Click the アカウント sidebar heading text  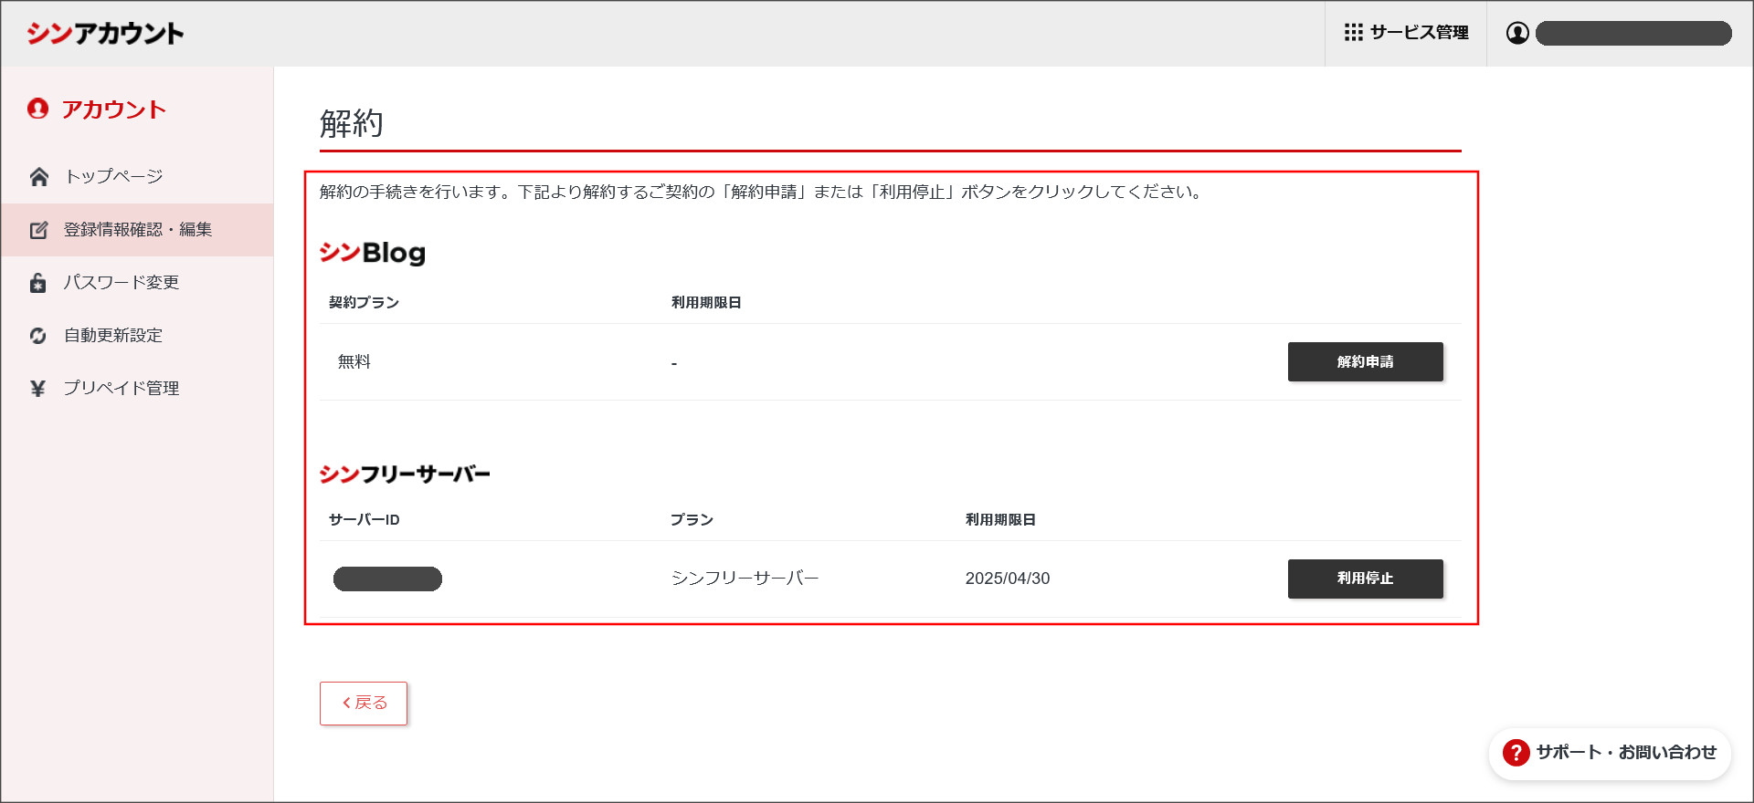click(x=114, y=109)
